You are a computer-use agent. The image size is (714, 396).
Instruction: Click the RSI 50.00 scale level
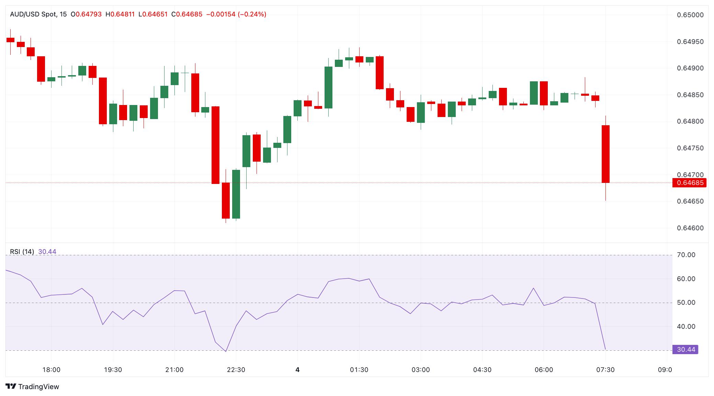coord(686,303)
